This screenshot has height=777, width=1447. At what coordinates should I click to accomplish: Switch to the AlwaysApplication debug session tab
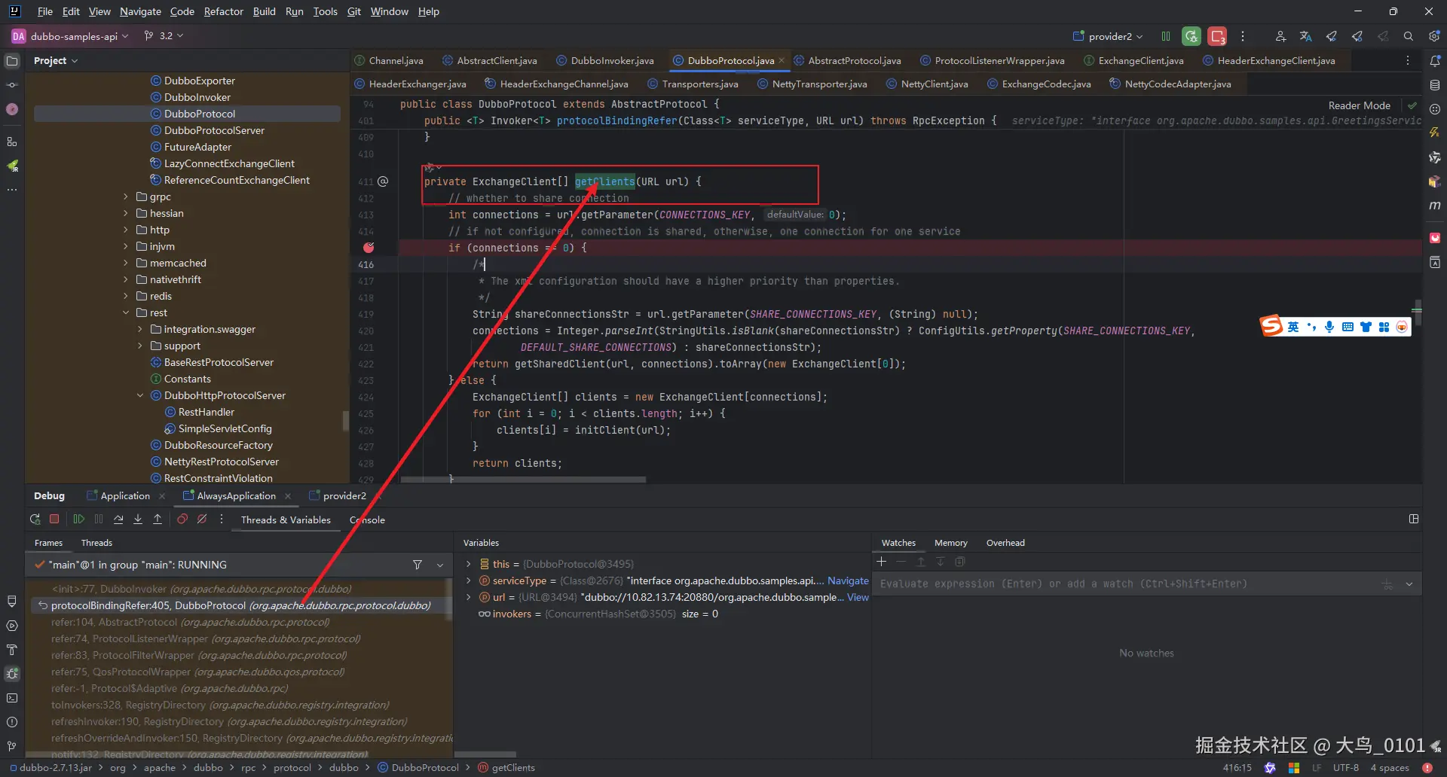(237, 496)
